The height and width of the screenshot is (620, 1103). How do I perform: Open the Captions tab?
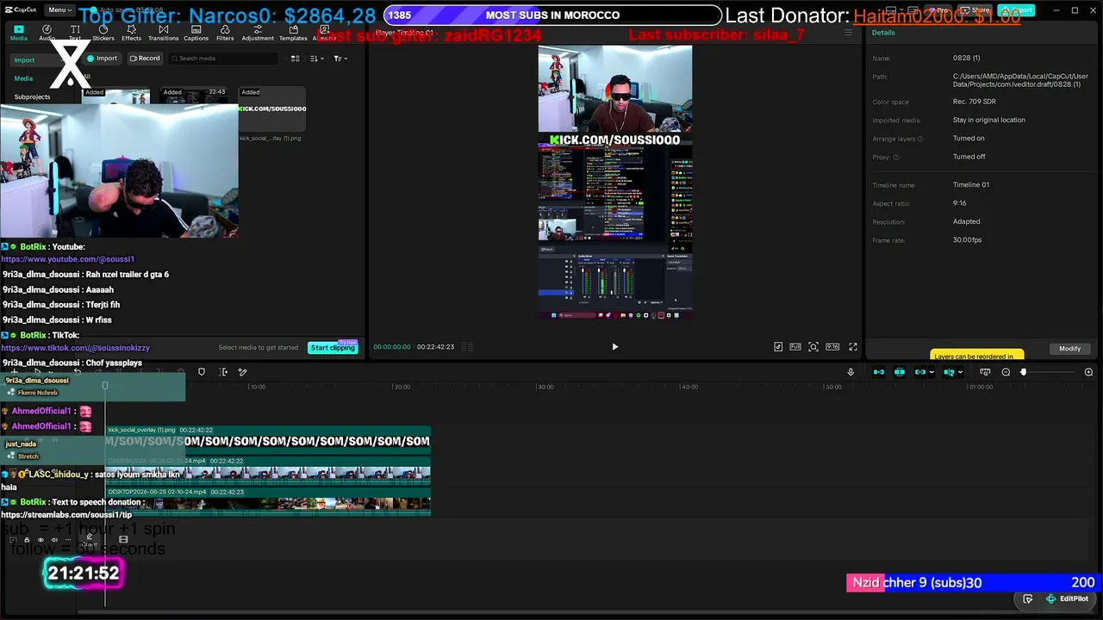(196, 33)
